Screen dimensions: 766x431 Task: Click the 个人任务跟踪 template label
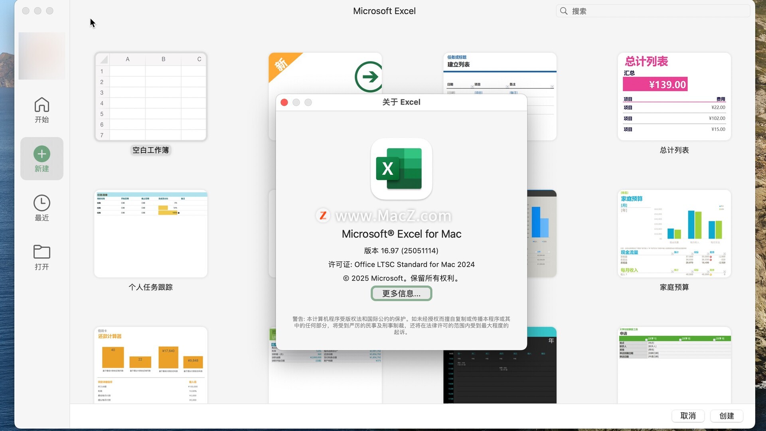point(151,287)
